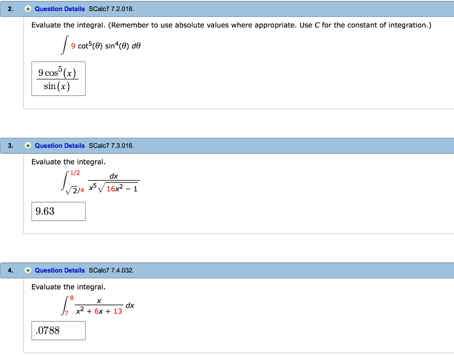Click the question number label 4
The image size is (454, 355).
(x=10, y=270)
